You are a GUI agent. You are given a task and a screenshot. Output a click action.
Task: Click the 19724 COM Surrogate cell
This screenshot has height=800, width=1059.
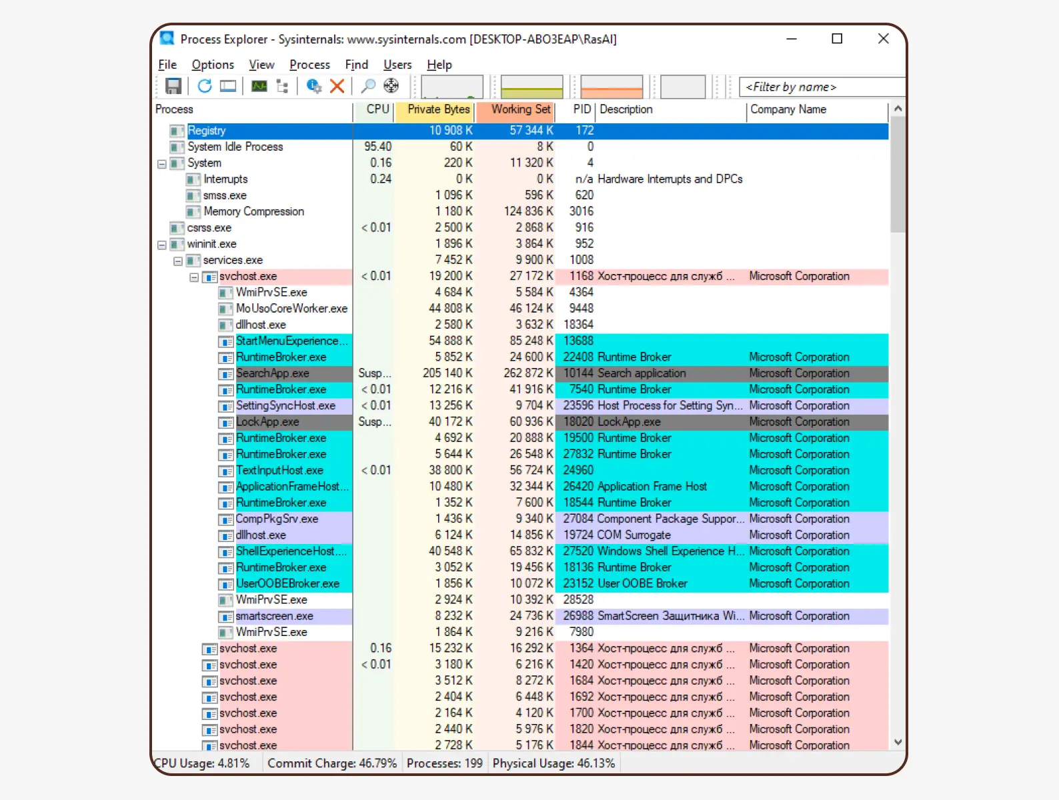point(617,535)
